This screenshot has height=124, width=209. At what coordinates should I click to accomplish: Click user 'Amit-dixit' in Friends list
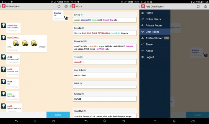click(x=86, y=33)
